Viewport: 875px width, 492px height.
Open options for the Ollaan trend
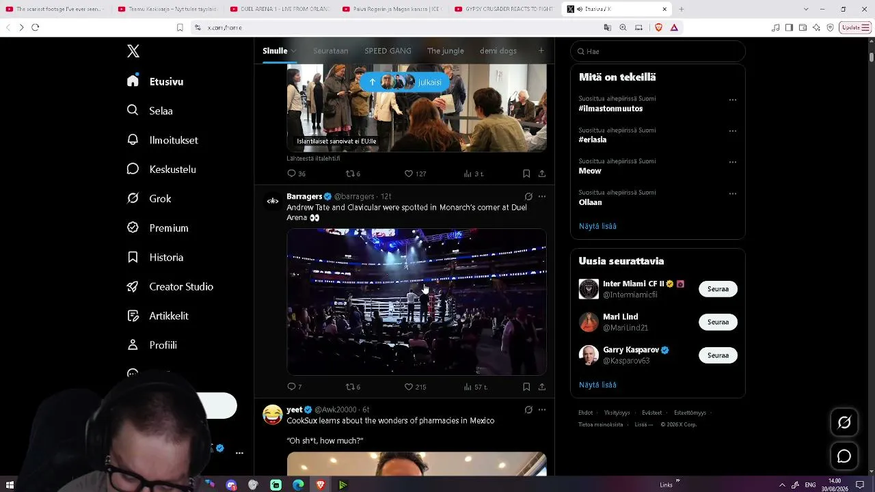coord(732,194)
